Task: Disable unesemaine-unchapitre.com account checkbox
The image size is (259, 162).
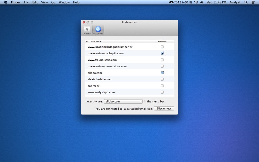Action: click(162, 53)
